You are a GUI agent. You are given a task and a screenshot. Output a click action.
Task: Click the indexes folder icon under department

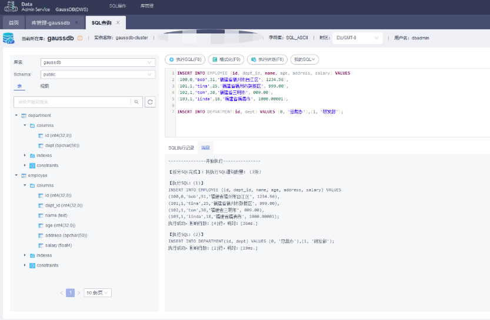coord(32,156)
